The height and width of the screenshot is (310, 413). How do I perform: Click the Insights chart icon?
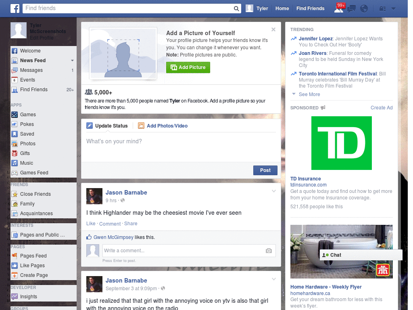coord(15,297)
